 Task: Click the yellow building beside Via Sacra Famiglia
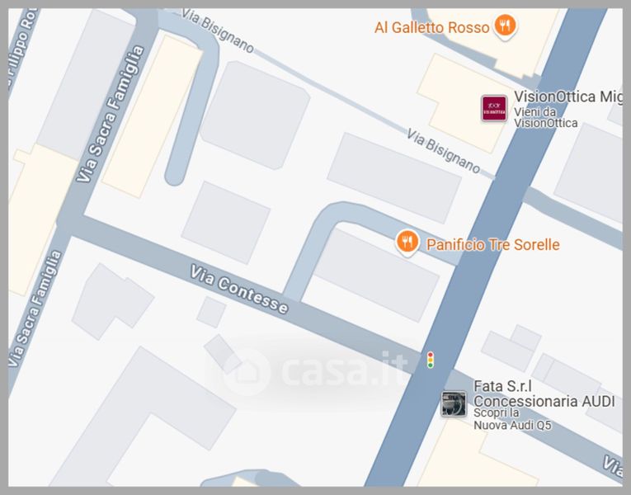tap(152, 116)
